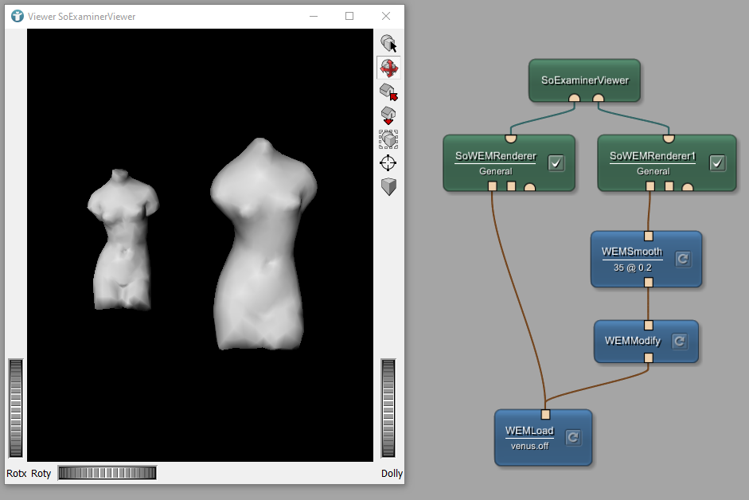Select the SoExaminerViewer module node

click(x=584, y=80)
